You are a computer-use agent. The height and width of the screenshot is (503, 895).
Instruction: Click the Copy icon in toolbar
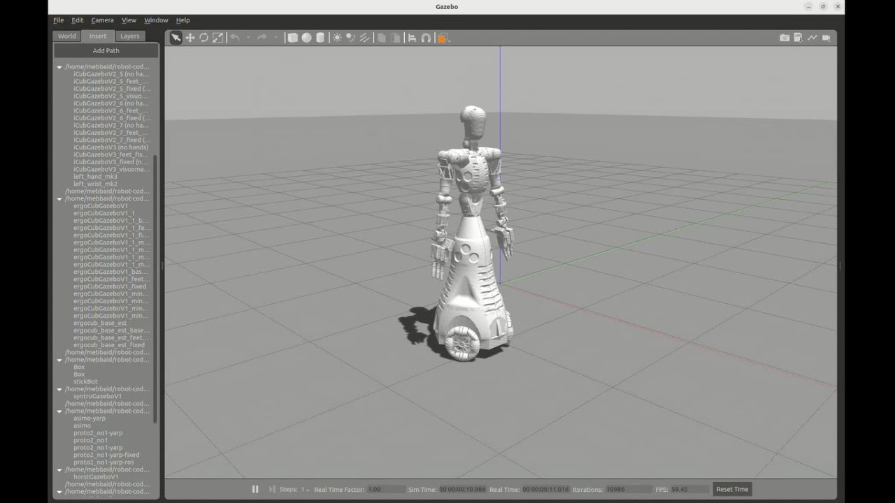382,38
